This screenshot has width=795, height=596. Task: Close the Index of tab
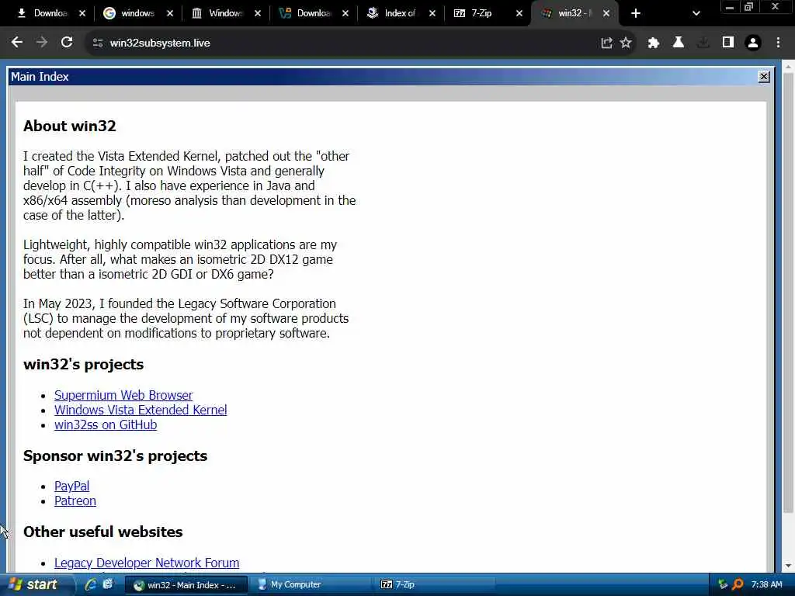pos(432,13)
